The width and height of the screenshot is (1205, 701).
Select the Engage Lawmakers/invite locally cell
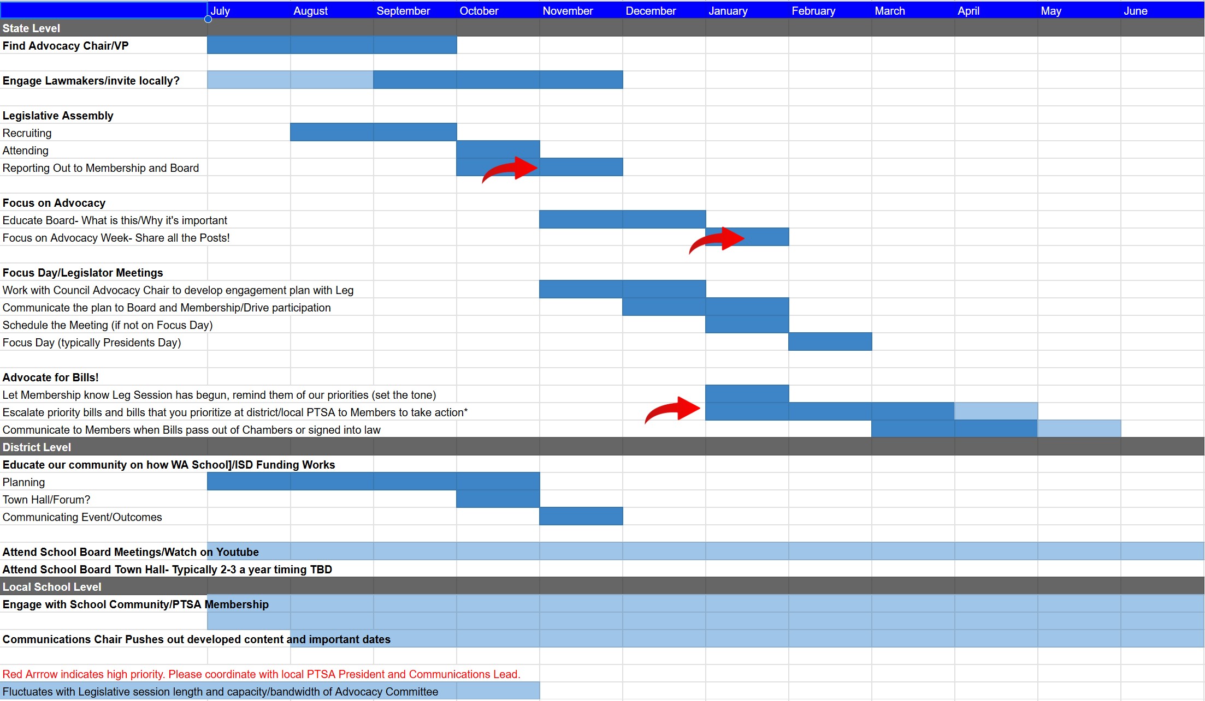pyautogui.click(x=91, y=81)
